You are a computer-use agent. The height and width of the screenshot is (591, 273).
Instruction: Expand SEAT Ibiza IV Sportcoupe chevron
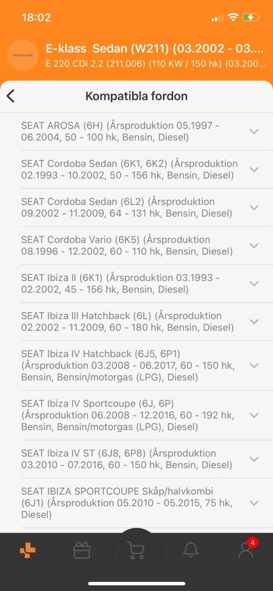tap(254, 415)
